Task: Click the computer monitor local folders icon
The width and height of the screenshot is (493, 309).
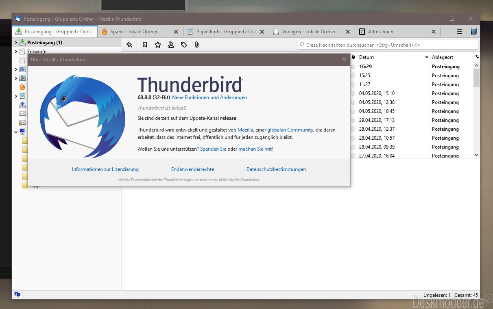Action: coord(22,132)
